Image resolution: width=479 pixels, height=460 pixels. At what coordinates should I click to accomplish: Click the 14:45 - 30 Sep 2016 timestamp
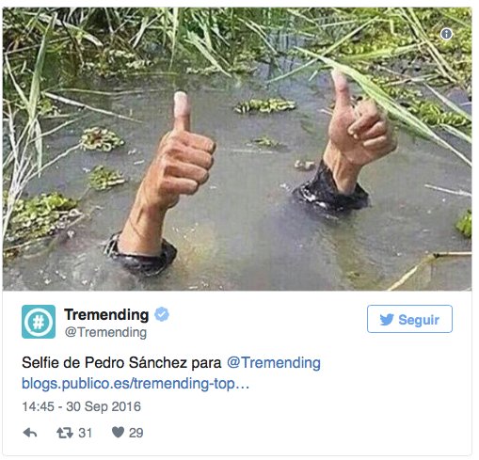pos(81,406)
